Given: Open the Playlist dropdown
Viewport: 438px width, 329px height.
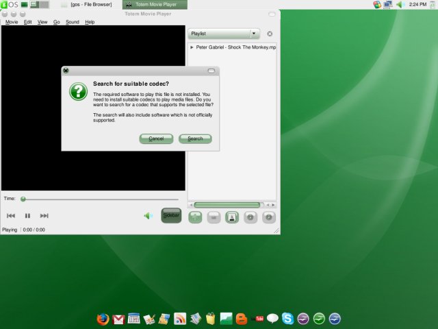Looking at the screenshot, I should (x=224, y=34).
